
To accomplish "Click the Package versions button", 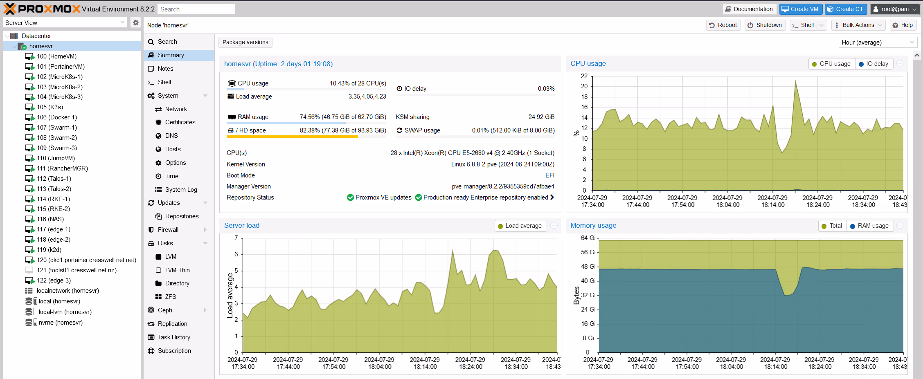I will tap(245, 42).
